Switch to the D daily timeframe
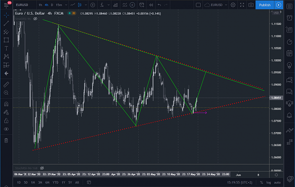Screen dimensions: 295x187 click(52, 5)
